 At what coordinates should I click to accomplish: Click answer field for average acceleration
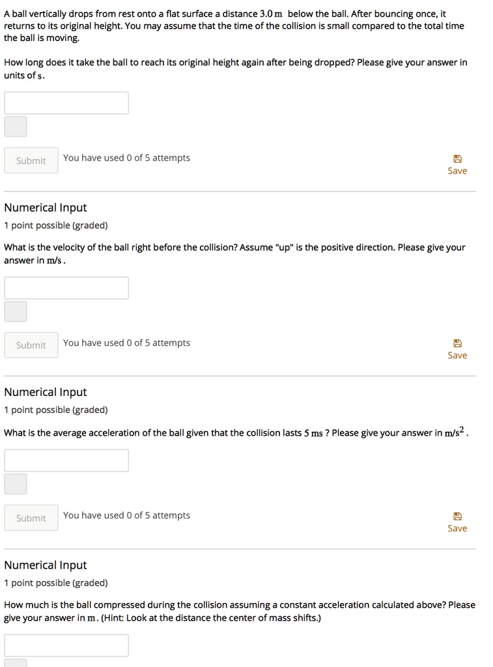point(66,461)
